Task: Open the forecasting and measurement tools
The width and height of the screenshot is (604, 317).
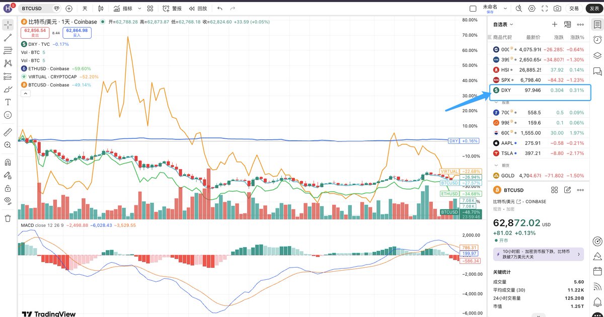Action: tap(8, 76)
